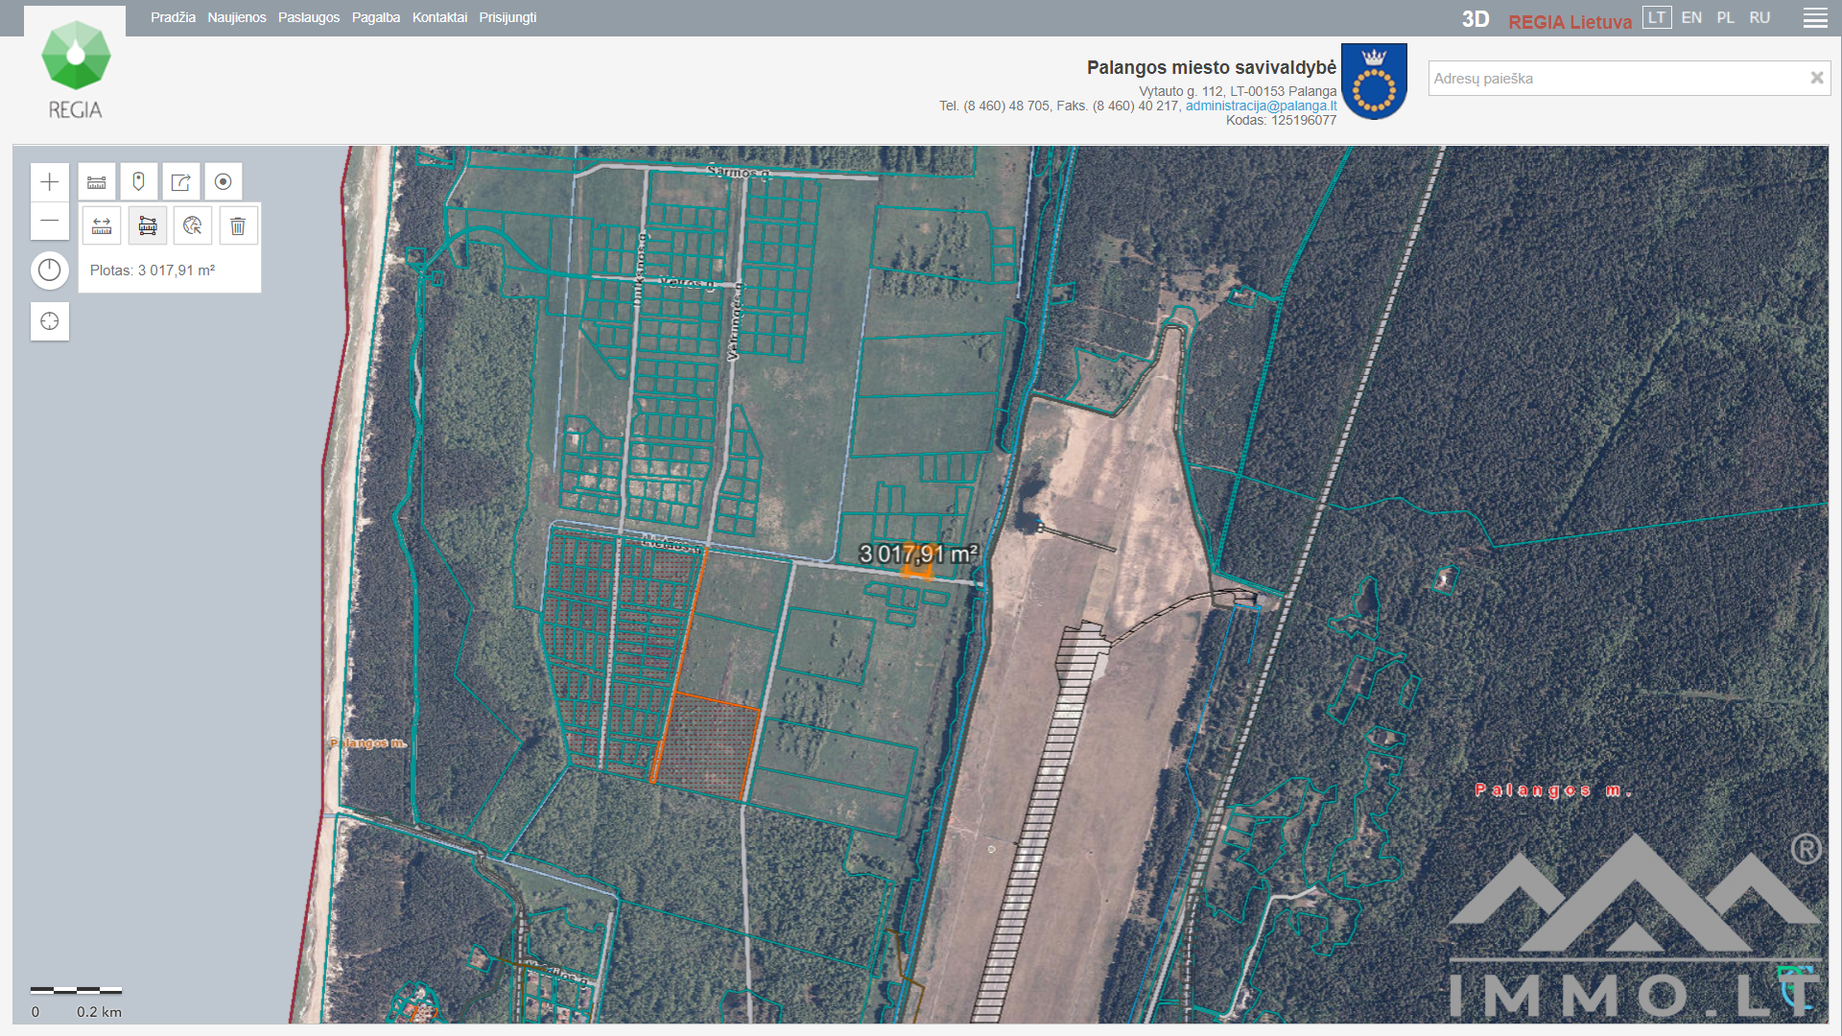Screen dimensions: 1842x1036
Task: Open the Naujienos menu item
Action: (x=237, y=18)
